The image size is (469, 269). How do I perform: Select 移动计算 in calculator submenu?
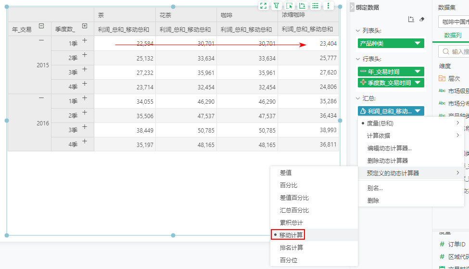coord(314,235)
